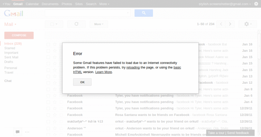Open the top bar options gear icon
Viewport: 261px width, 137px height.
256,4
